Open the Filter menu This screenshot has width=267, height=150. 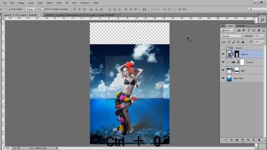click(59, 3)
